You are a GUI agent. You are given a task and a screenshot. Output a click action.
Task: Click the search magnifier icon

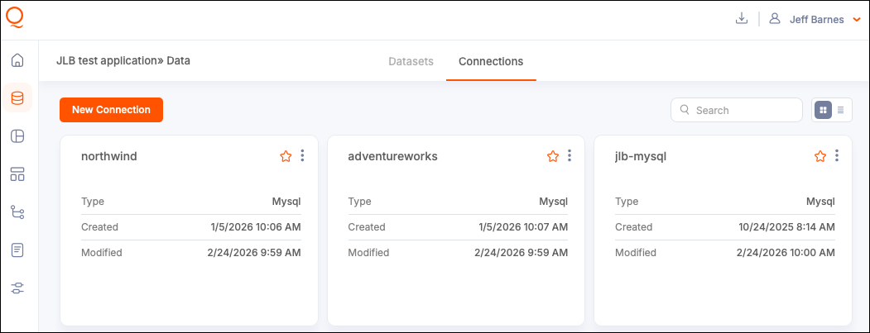click(685, 110)
